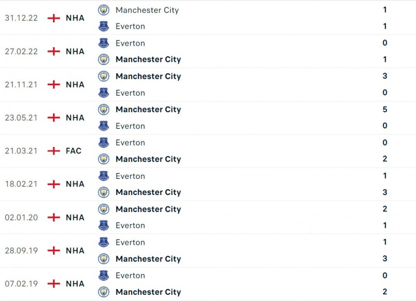The height and width of the screenshot is (301, 416).
Task: Click the England flag beside 21.03.21
Action: 54,151
